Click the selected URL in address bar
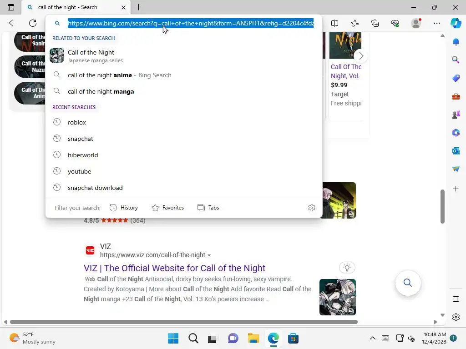Viewport: 466px width, 349px height. tap(191, 23)
